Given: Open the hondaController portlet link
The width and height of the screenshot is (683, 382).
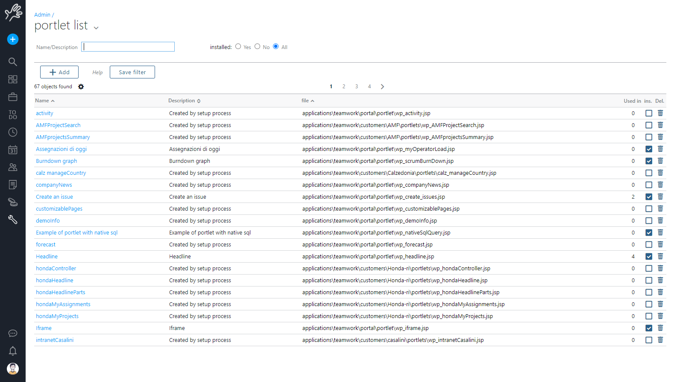Looking at the screenshot, I should [56, 268].
